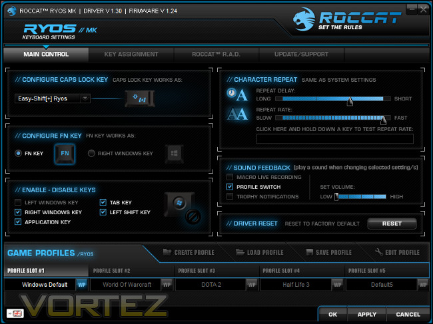Open the Caps Lock function dropdown
The width and height of the screenshot is (433, 324).
(85, 98)
